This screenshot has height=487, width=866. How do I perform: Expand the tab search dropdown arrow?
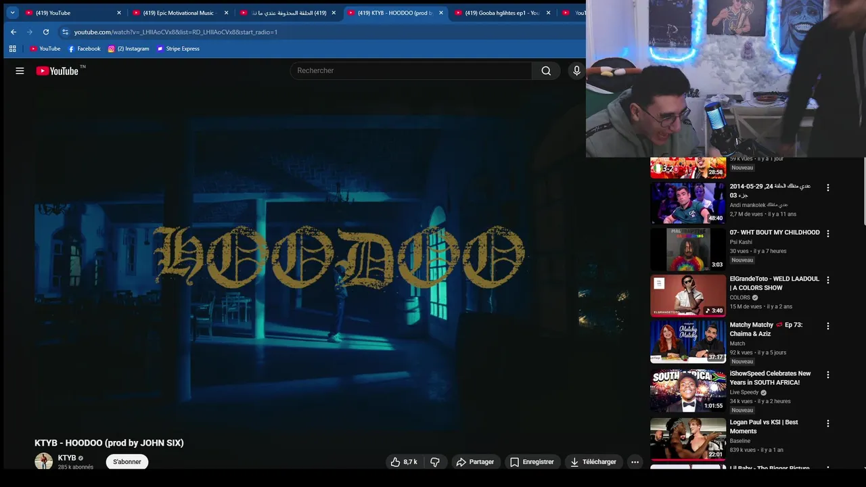tap(12, 13)
